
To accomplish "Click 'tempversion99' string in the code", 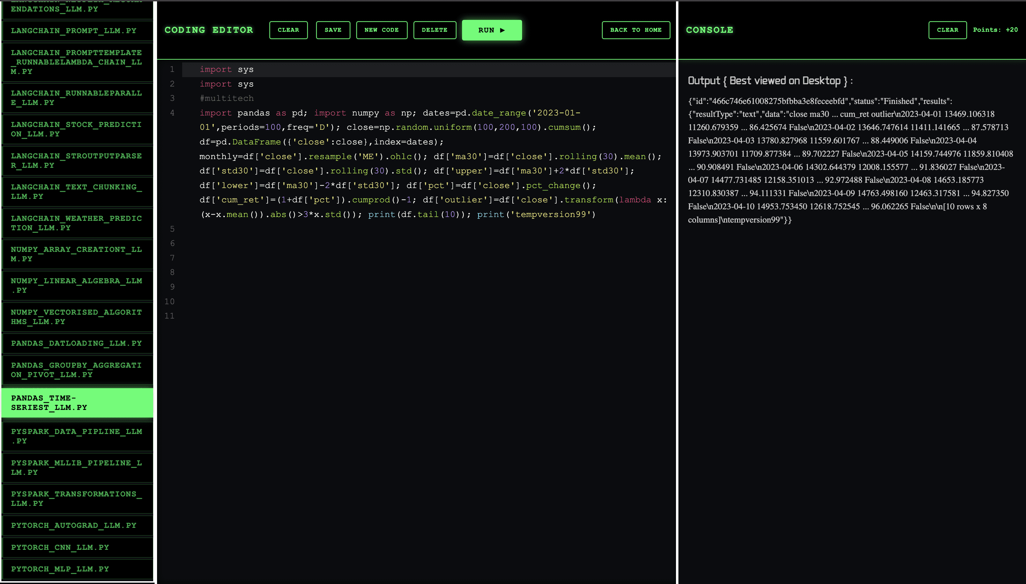I will (x=551, y=215).
